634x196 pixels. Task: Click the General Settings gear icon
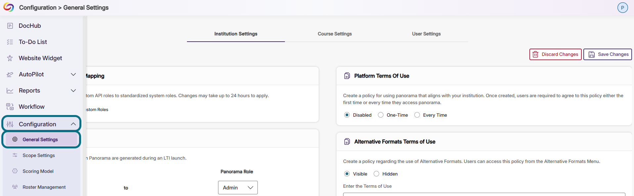pyautogui.click(x=15, y=139)
